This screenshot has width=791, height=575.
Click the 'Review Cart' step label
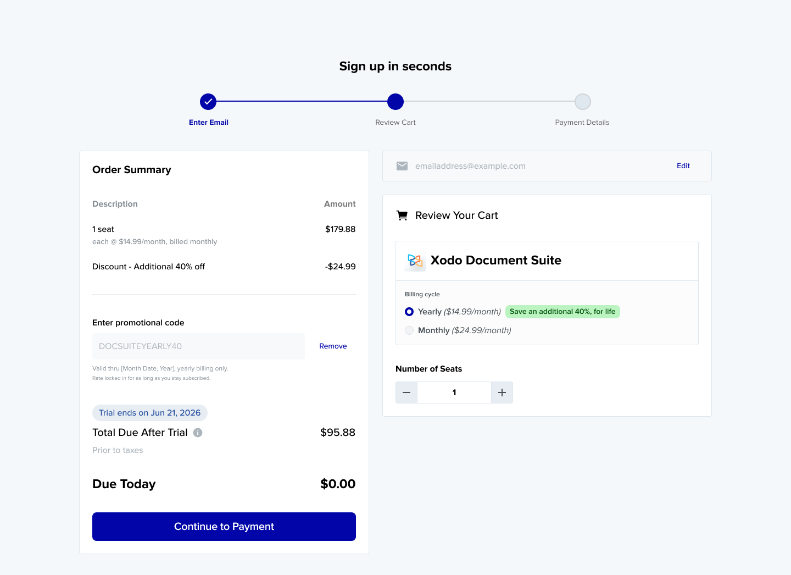pos(396,123)
